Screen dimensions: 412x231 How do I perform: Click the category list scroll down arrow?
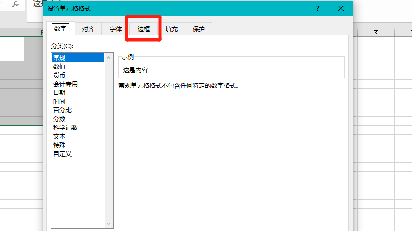coord(109,224)
